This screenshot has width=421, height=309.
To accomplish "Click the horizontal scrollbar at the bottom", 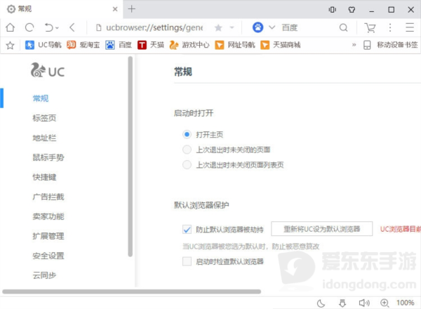I will (x=132, y=291).
